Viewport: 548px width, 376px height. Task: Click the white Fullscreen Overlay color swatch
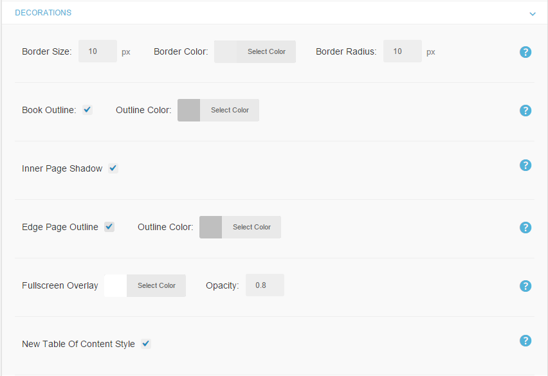(115, 285)
